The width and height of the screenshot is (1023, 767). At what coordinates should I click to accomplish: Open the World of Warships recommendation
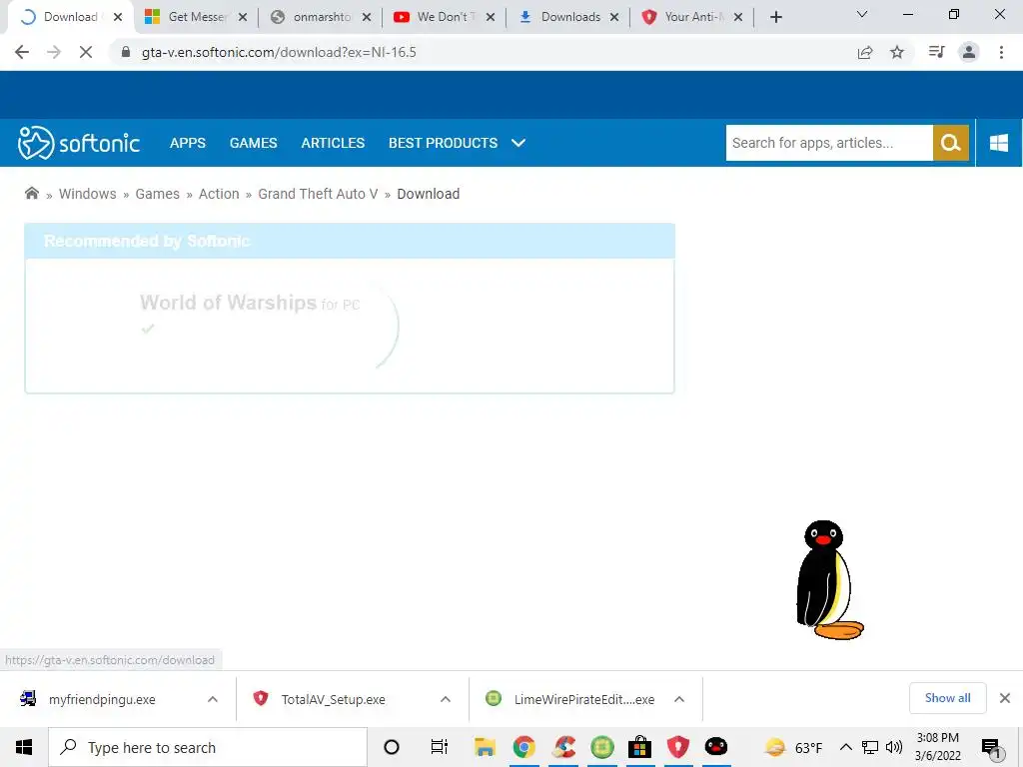pos(228,303)
